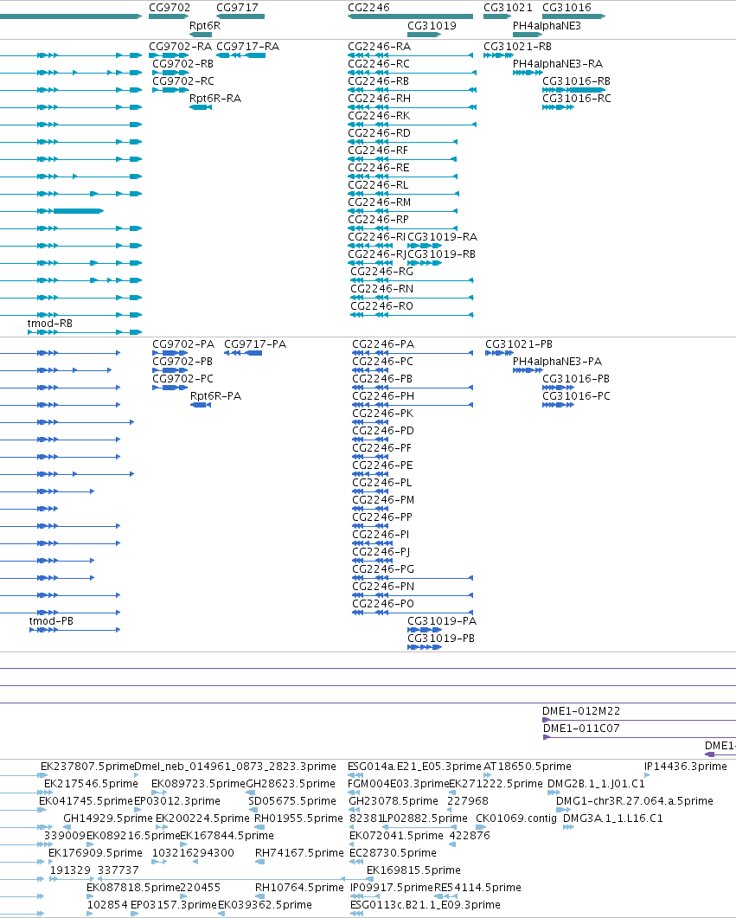Click transcript Rpt6R-RA
736x918 pixels.
click(215, 99)
